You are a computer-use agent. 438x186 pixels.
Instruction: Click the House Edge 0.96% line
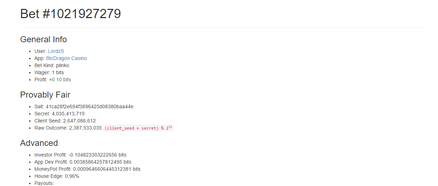click(57, 176)
